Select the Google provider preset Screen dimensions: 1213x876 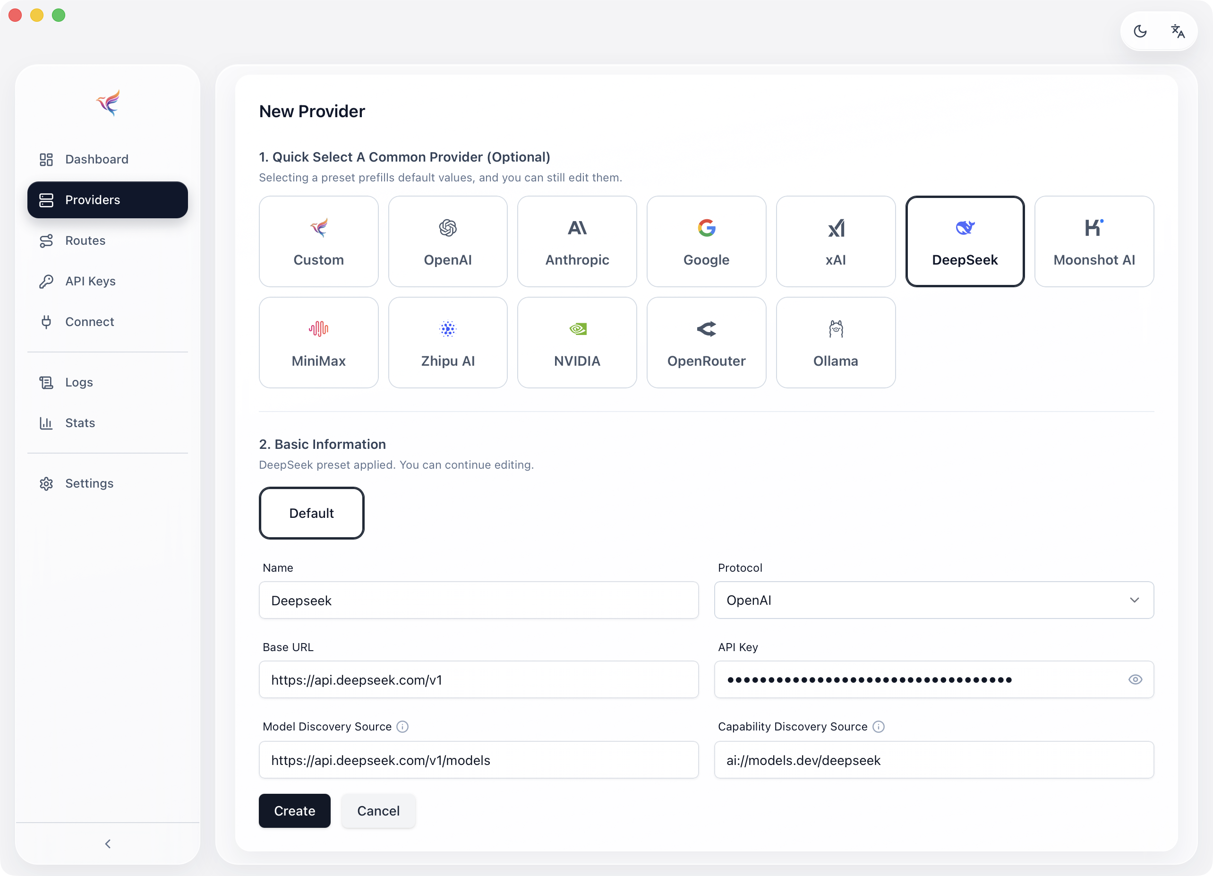[x=707, y=241]
